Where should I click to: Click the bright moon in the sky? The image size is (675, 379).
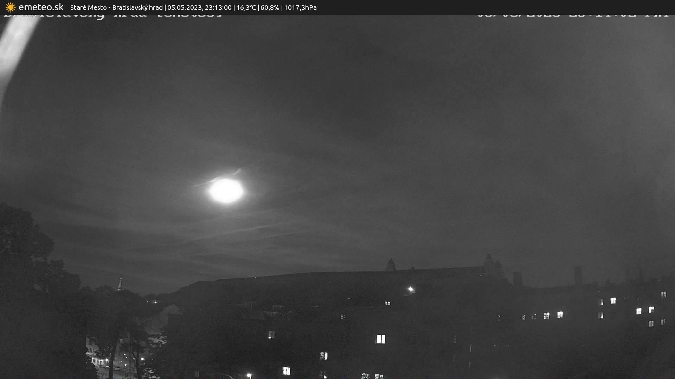tap(226, 191)
